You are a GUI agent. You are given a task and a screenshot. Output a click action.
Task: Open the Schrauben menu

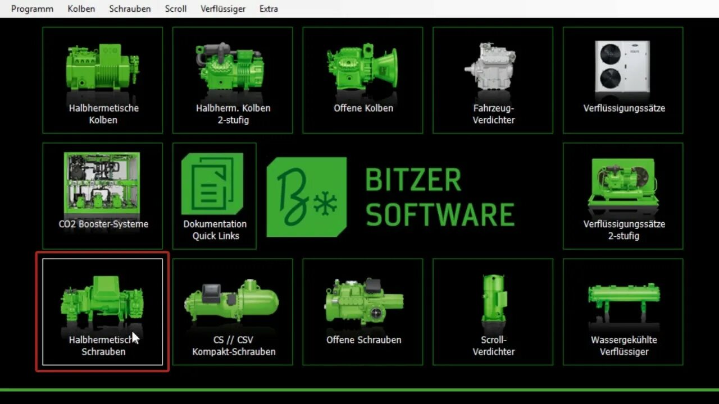[x=130, y=9]
